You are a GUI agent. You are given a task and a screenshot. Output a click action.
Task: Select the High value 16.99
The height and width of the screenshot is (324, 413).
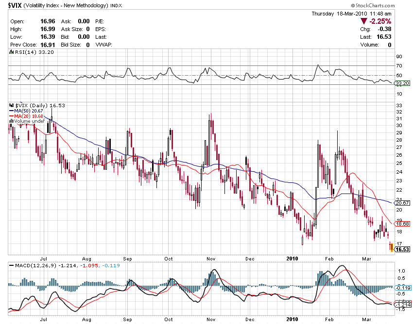point(48,29)
